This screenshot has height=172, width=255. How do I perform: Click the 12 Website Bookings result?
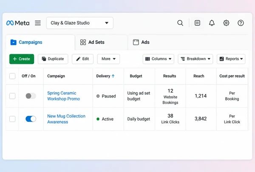[x=170, y=96]
